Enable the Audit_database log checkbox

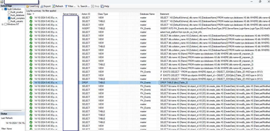(x=9, y=15)
